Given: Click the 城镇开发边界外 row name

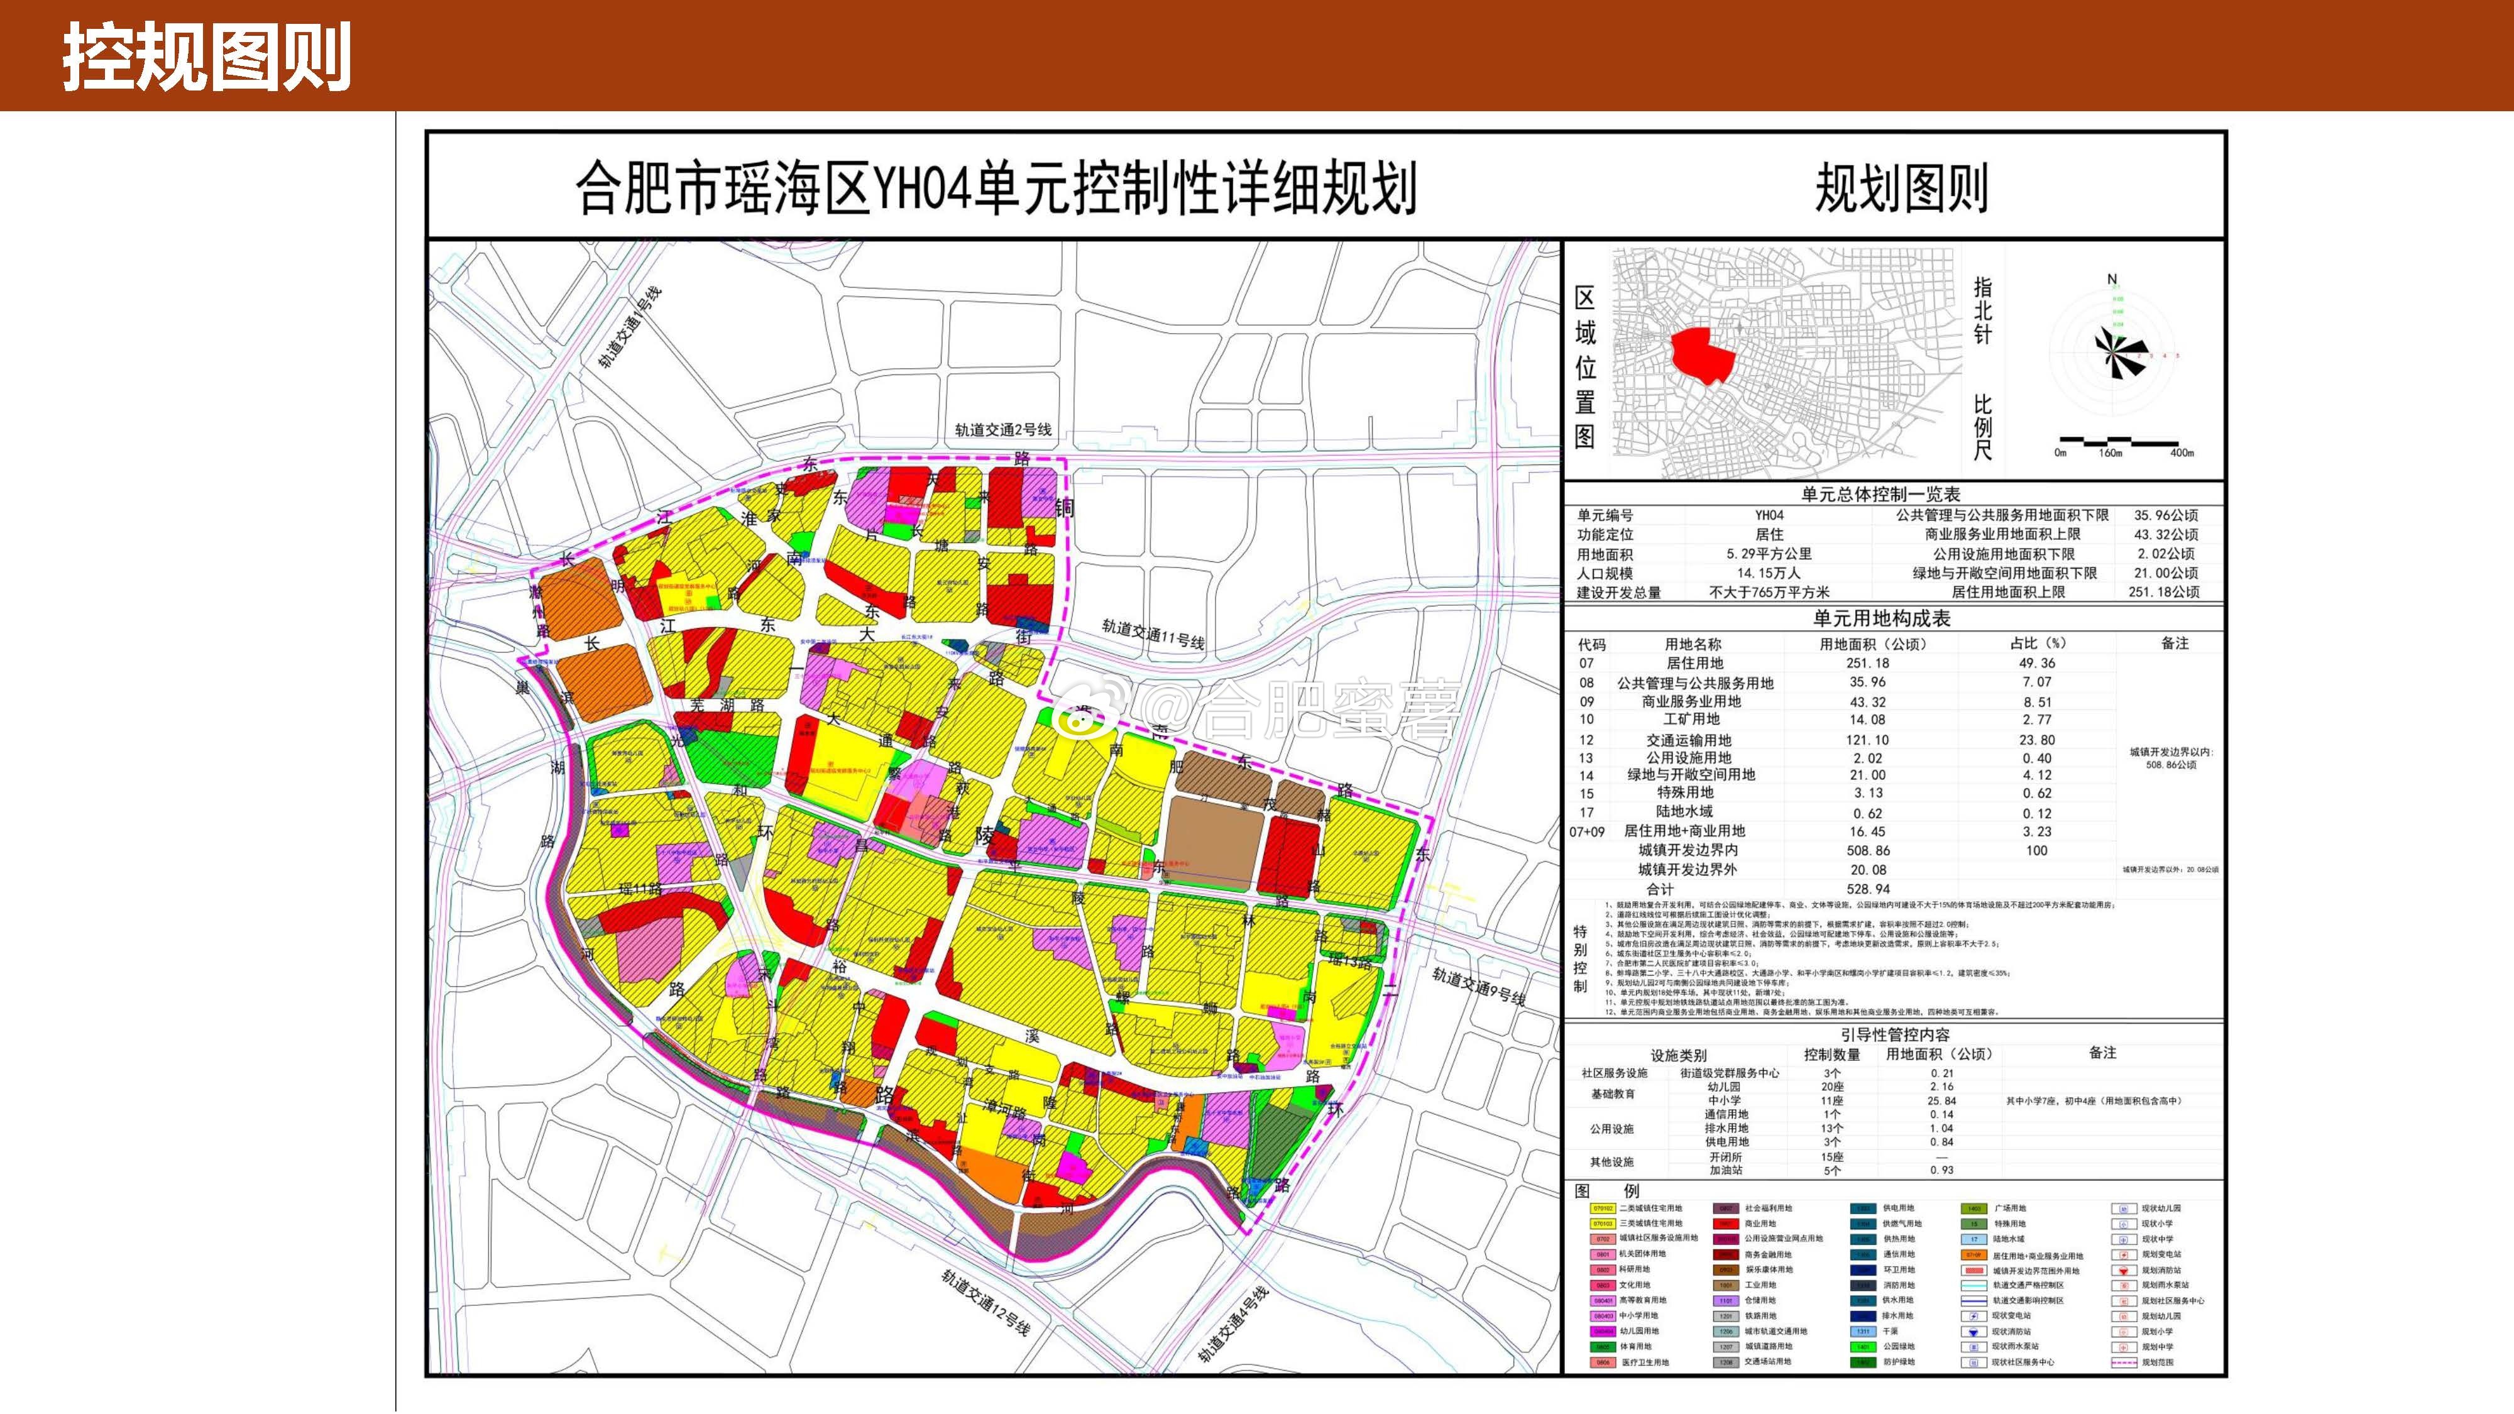Looking at the screenshot, I should pyautogui.click(x=1688, y=870).
